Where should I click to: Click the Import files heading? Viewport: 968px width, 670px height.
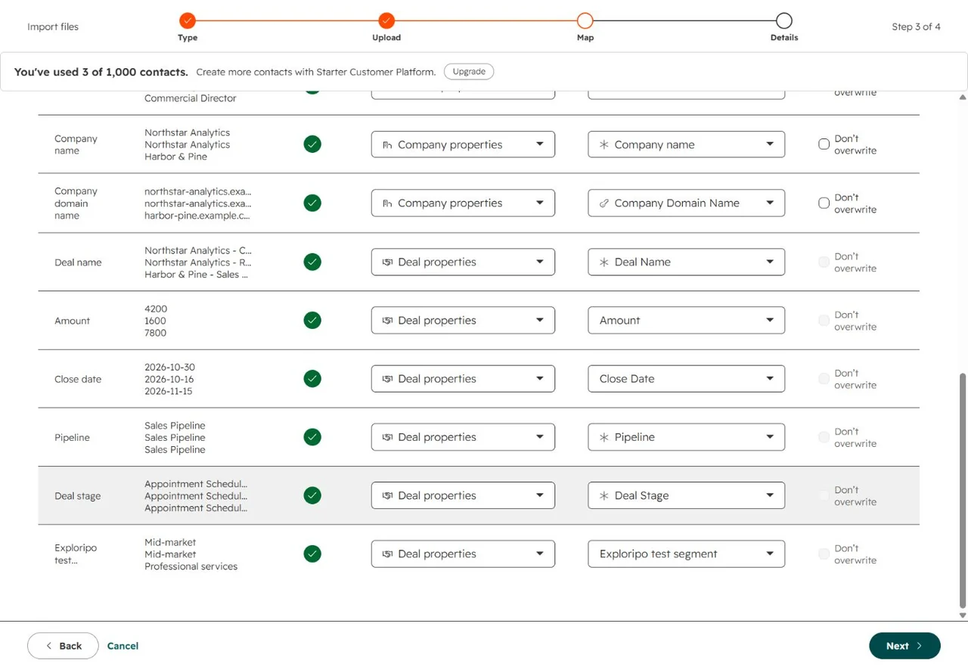[x=53, y=26]
